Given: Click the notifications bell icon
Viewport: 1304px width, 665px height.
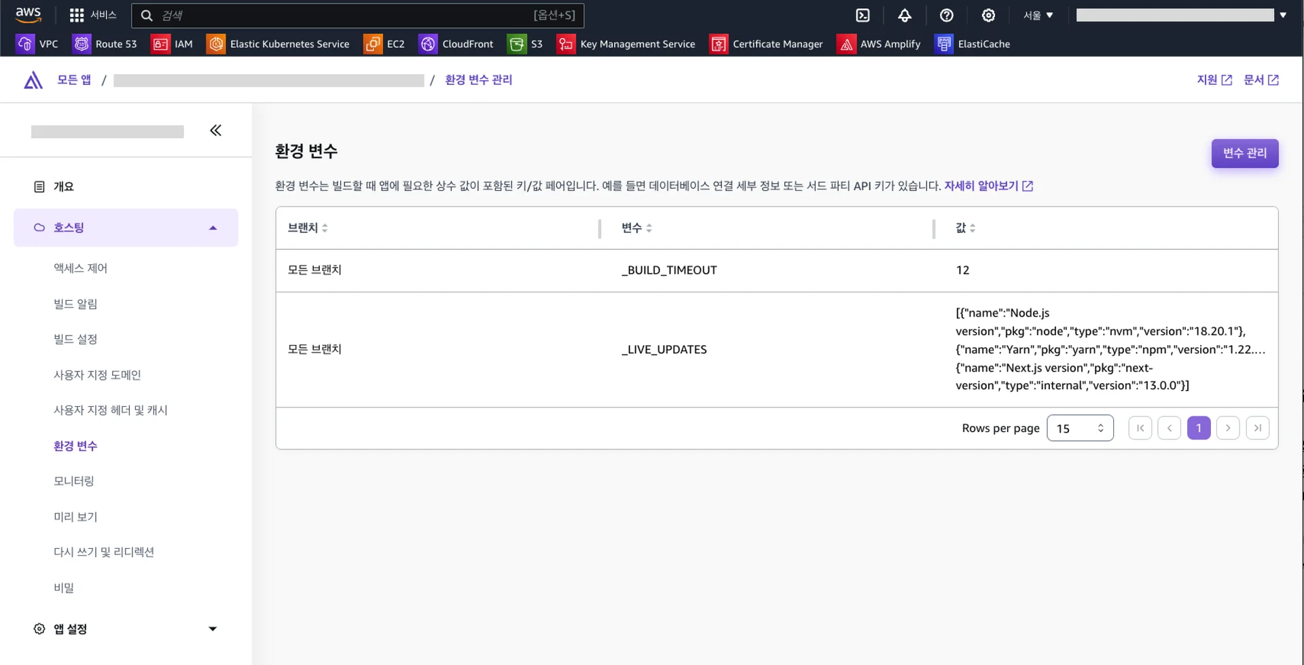Looking at the screenshot, I should coord(905,15).
